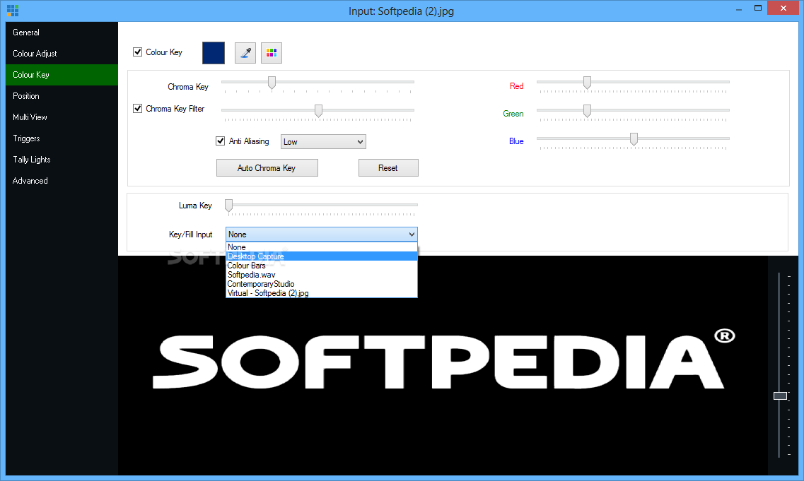Switch to the Triggers tab

[62, 138]
